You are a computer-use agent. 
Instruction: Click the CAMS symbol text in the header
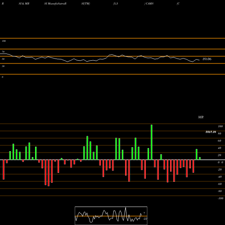coord(149,4)
